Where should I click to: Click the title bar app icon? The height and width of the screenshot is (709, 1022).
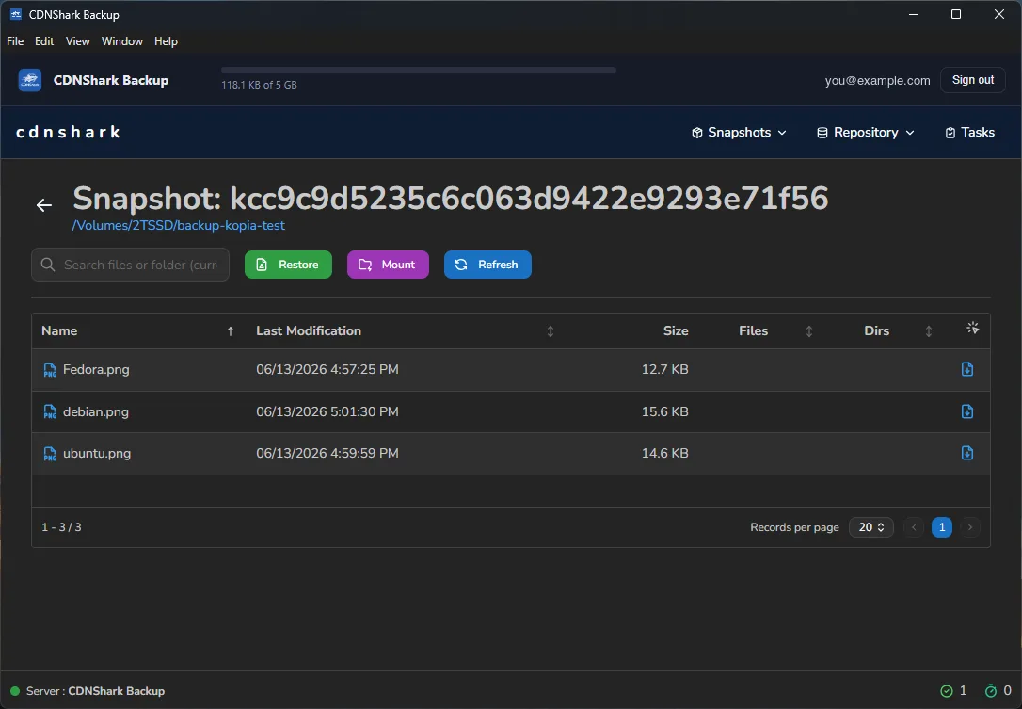(16, 14)
